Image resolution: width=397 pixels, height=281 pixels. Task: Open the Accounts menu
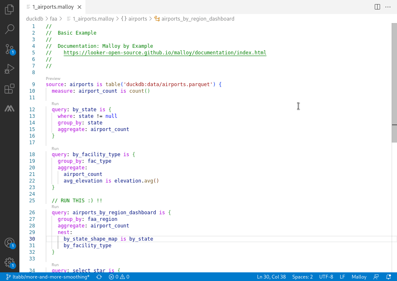10,244
